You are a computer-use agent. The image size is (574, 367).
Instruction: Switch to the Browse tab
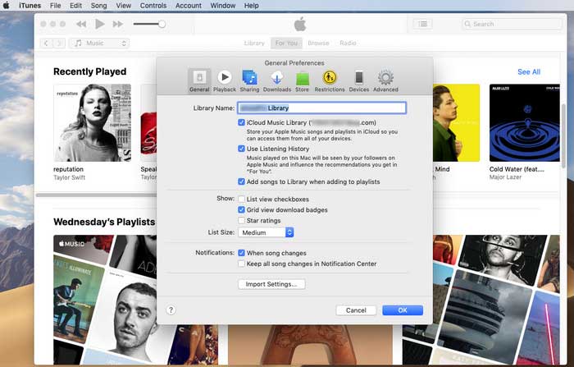(x=318, y=44)
